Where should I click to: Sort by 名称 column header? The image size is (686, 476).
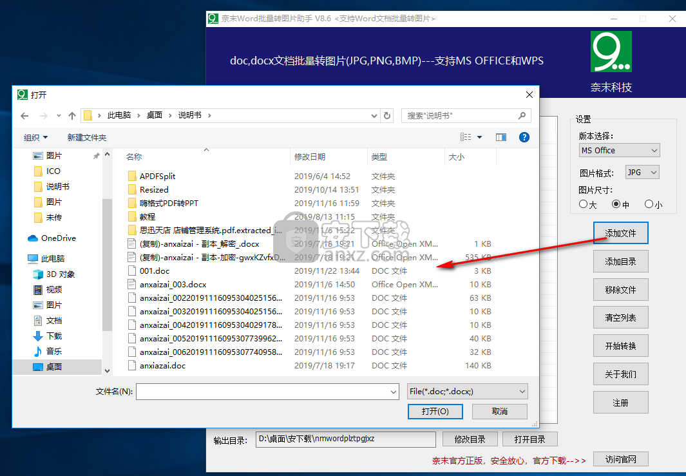[x=134, y=157]
